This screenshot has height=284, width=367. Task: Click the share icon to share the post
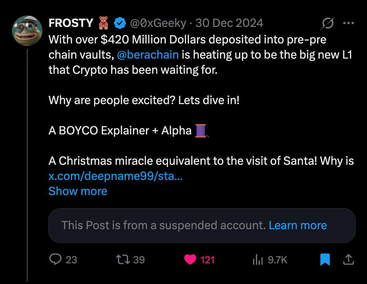pyautogui.click(x=348, y=260)
